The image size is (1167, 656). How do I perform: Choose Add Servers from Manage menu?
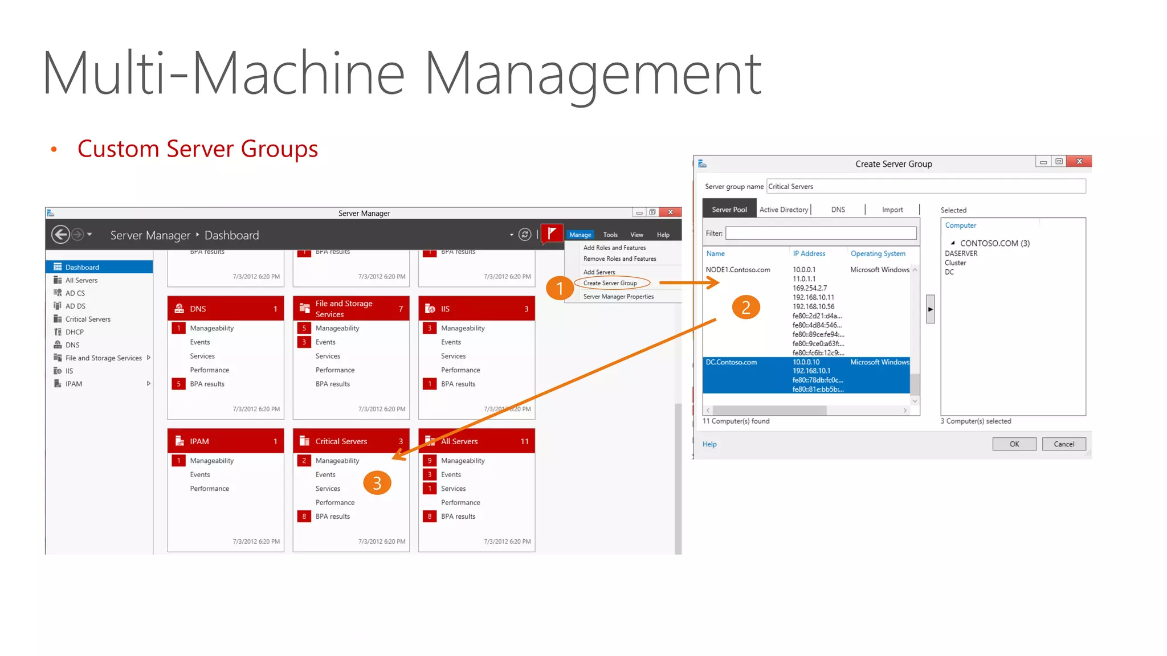tap(599, 272)
